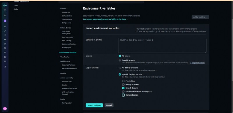Check the Custom branch checkbox
This screenshot has width=233, height=113.
tap(123, 95)
